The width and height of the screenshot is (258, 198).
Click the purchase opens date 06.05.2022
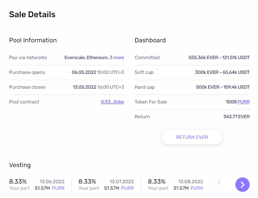pos(83,73)
